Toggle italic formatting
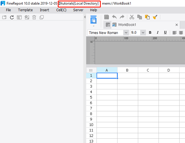The height and width of the screenshot is (143, 185). click(x=158, y=33)
